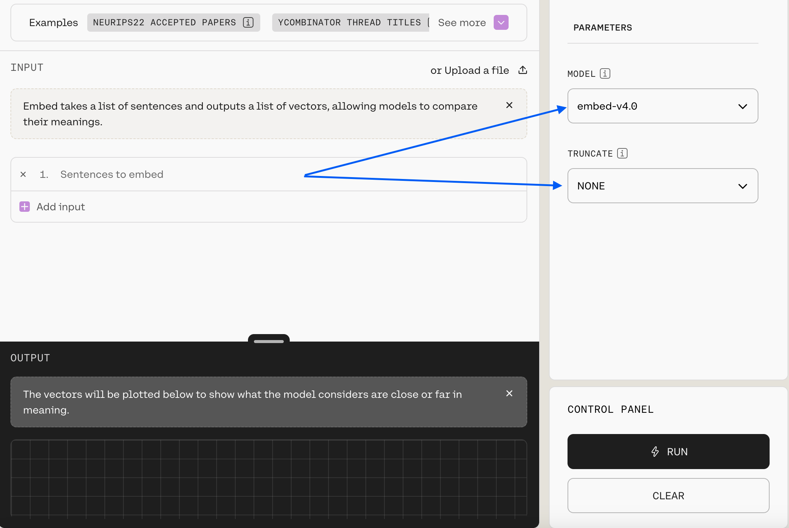Select the YCombinator Thread Titles example
This screenshot has width=789, height=528.
349,22
